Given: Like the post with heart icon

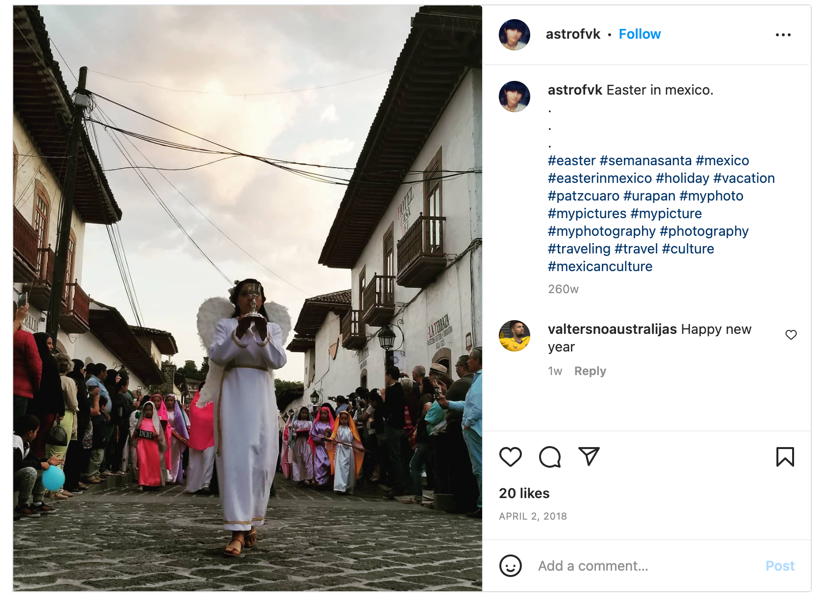Looking at the screenshot, I should click(510, 457).
